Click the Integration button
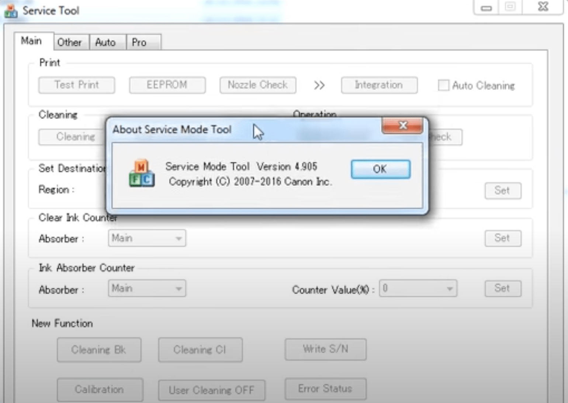 (x=379, y=85)
